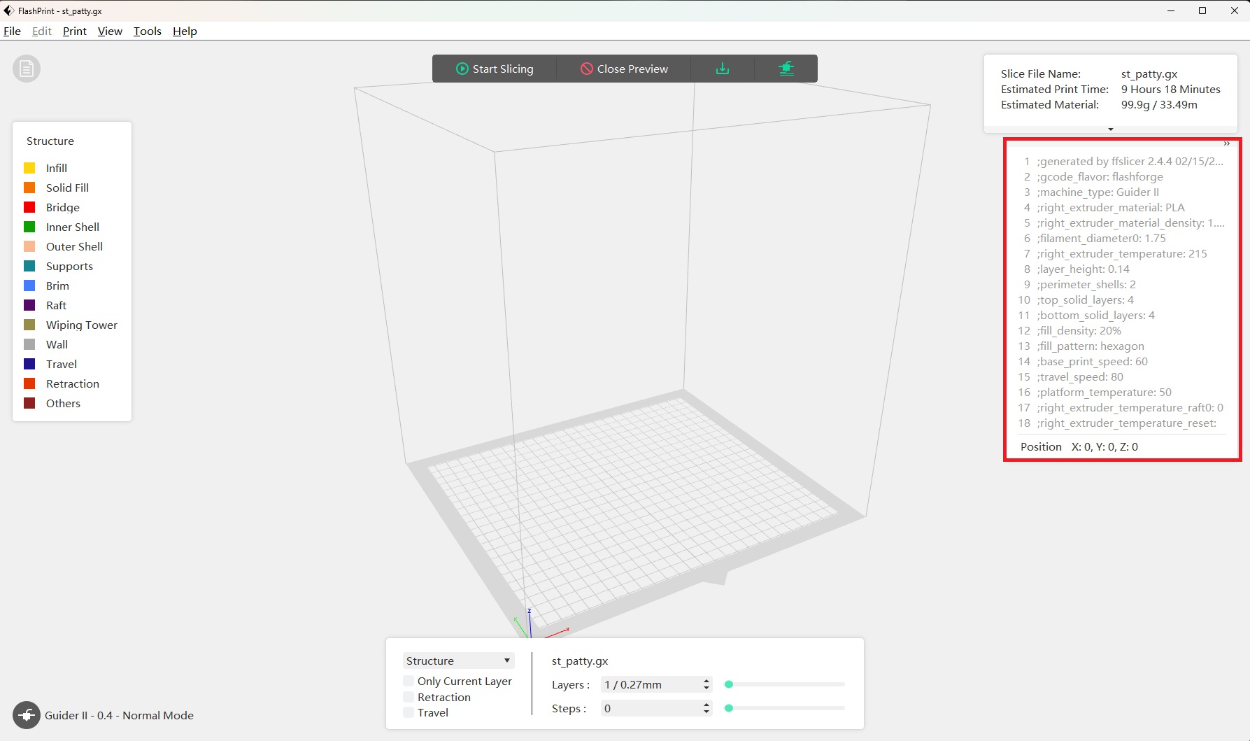The image size is (1250, 741).
Task: Click the red cancel icon on Close Preview
Action: pos(586,69)
